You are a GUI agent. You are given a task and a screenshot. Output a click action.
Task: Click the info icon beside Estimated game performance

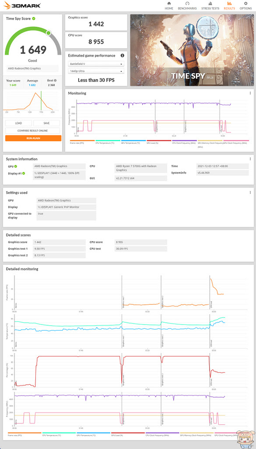pyautogui.click(x=122, y=56)
